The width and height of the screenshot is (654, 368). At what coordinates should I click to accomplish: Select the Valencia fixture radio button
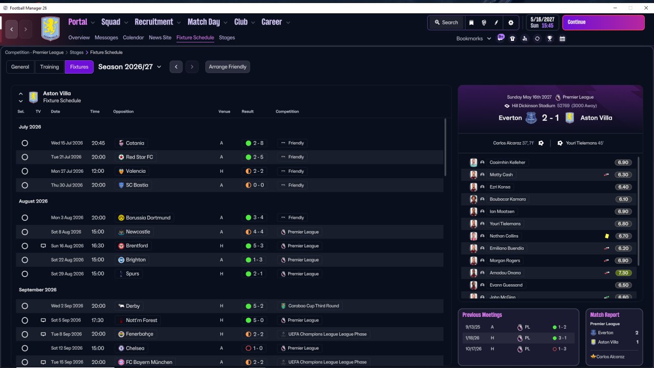[25, 171]
